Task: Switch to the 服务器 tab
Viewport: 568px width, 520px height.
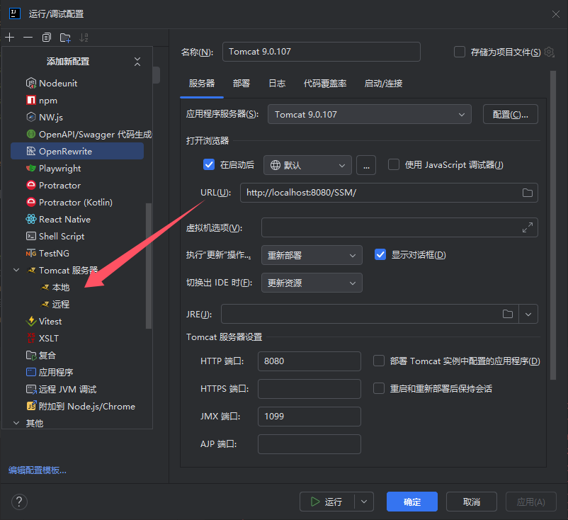Action: pos(202,84)
